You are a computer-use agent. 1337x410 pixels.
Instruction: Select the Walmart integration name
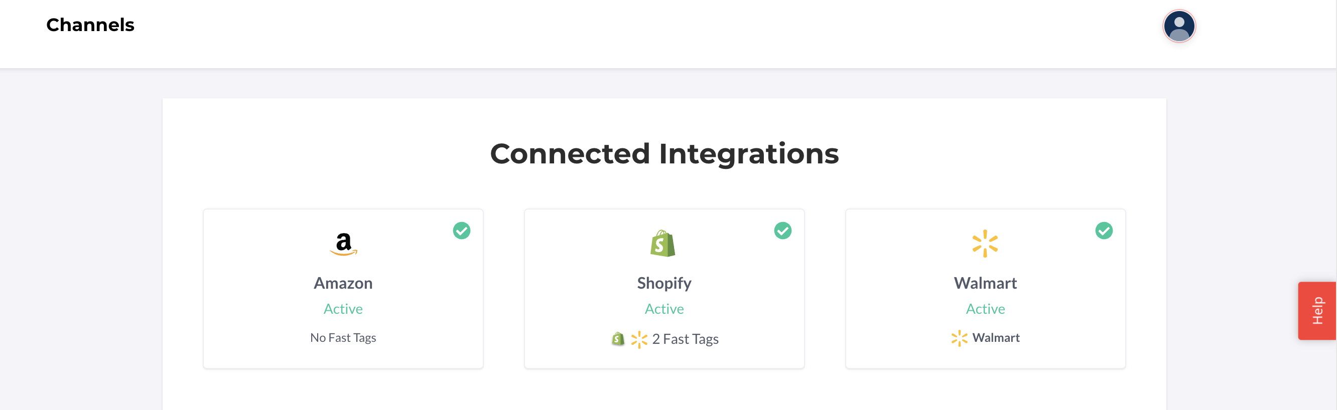pos(985,283)
